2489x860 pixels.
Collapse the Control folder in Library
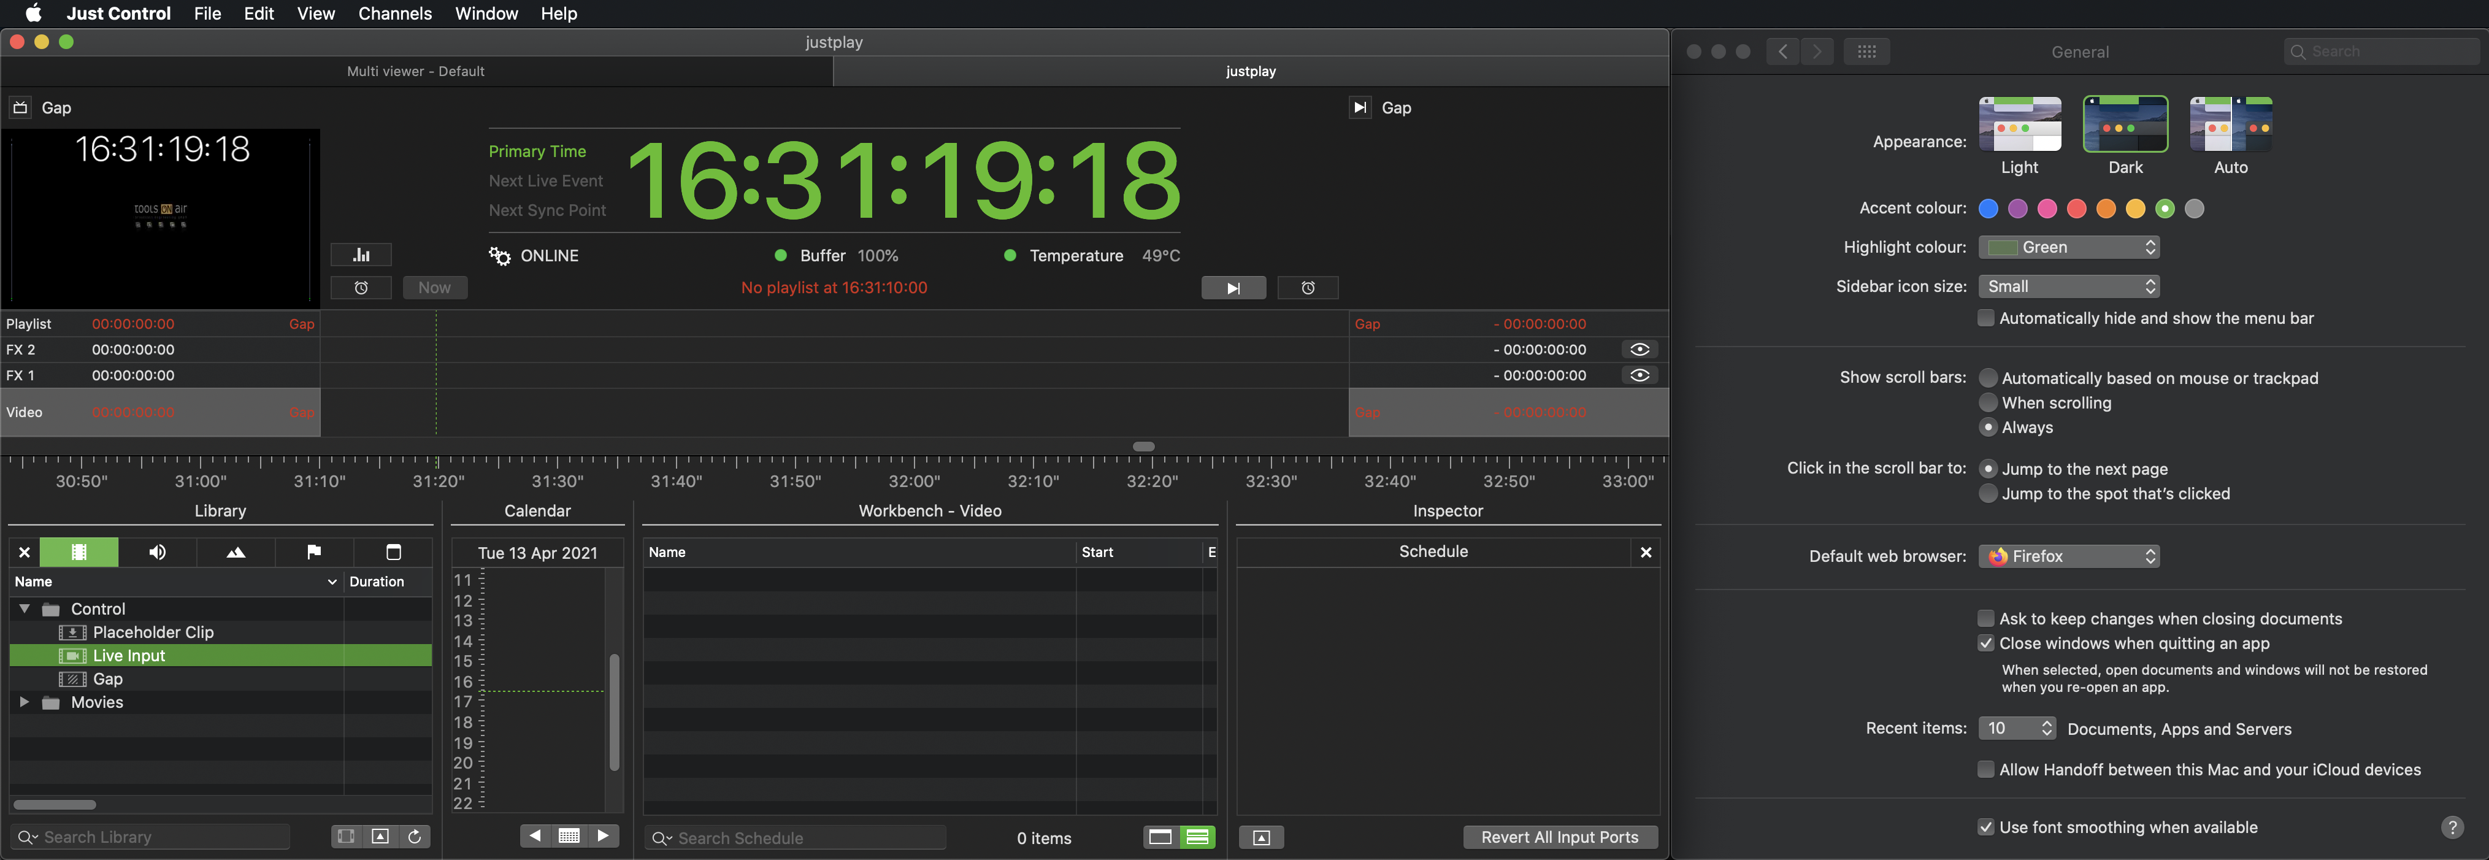(x=24, y=609)
